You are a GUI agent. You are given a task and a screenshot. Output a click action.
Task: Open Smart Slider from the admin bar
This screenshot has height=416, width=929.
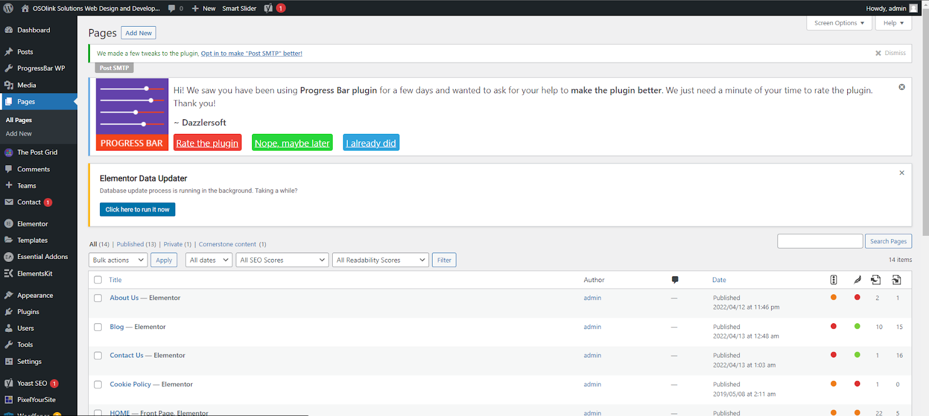(x=239, y=8)
